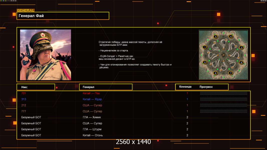Image resolution: width=267 pixels, height=150 pixels.
Task: Pick start position 5 on the minimap
Action: point(205,62)
